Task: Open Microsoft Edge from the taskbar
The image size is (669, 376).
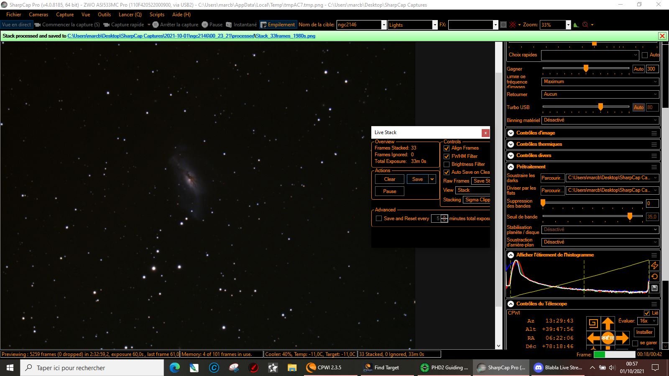Action: (175, 368)
